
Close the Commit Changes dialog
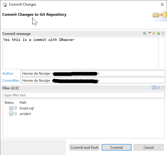tap(162, 5)
